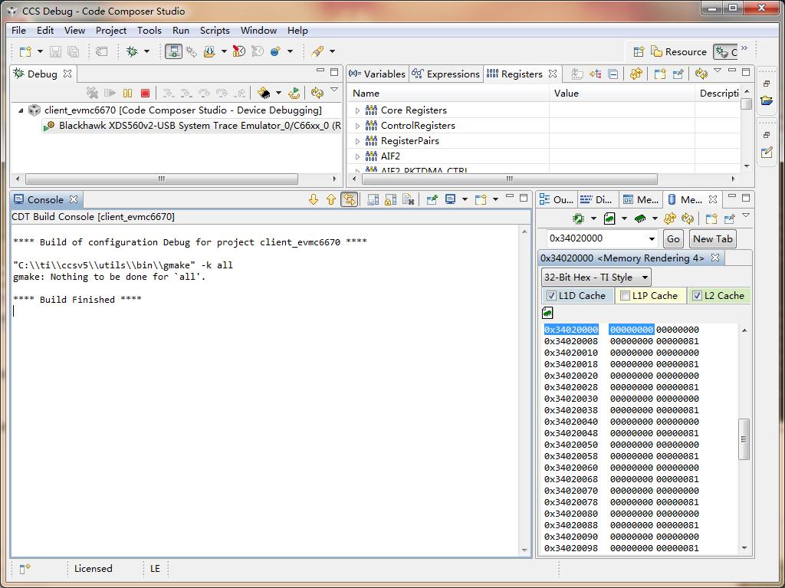The width and height of the screenshot is (785, 588).
Task: Click Collapse All icon in Registers view
Action: pyautogui.click(x=613, y=74)
